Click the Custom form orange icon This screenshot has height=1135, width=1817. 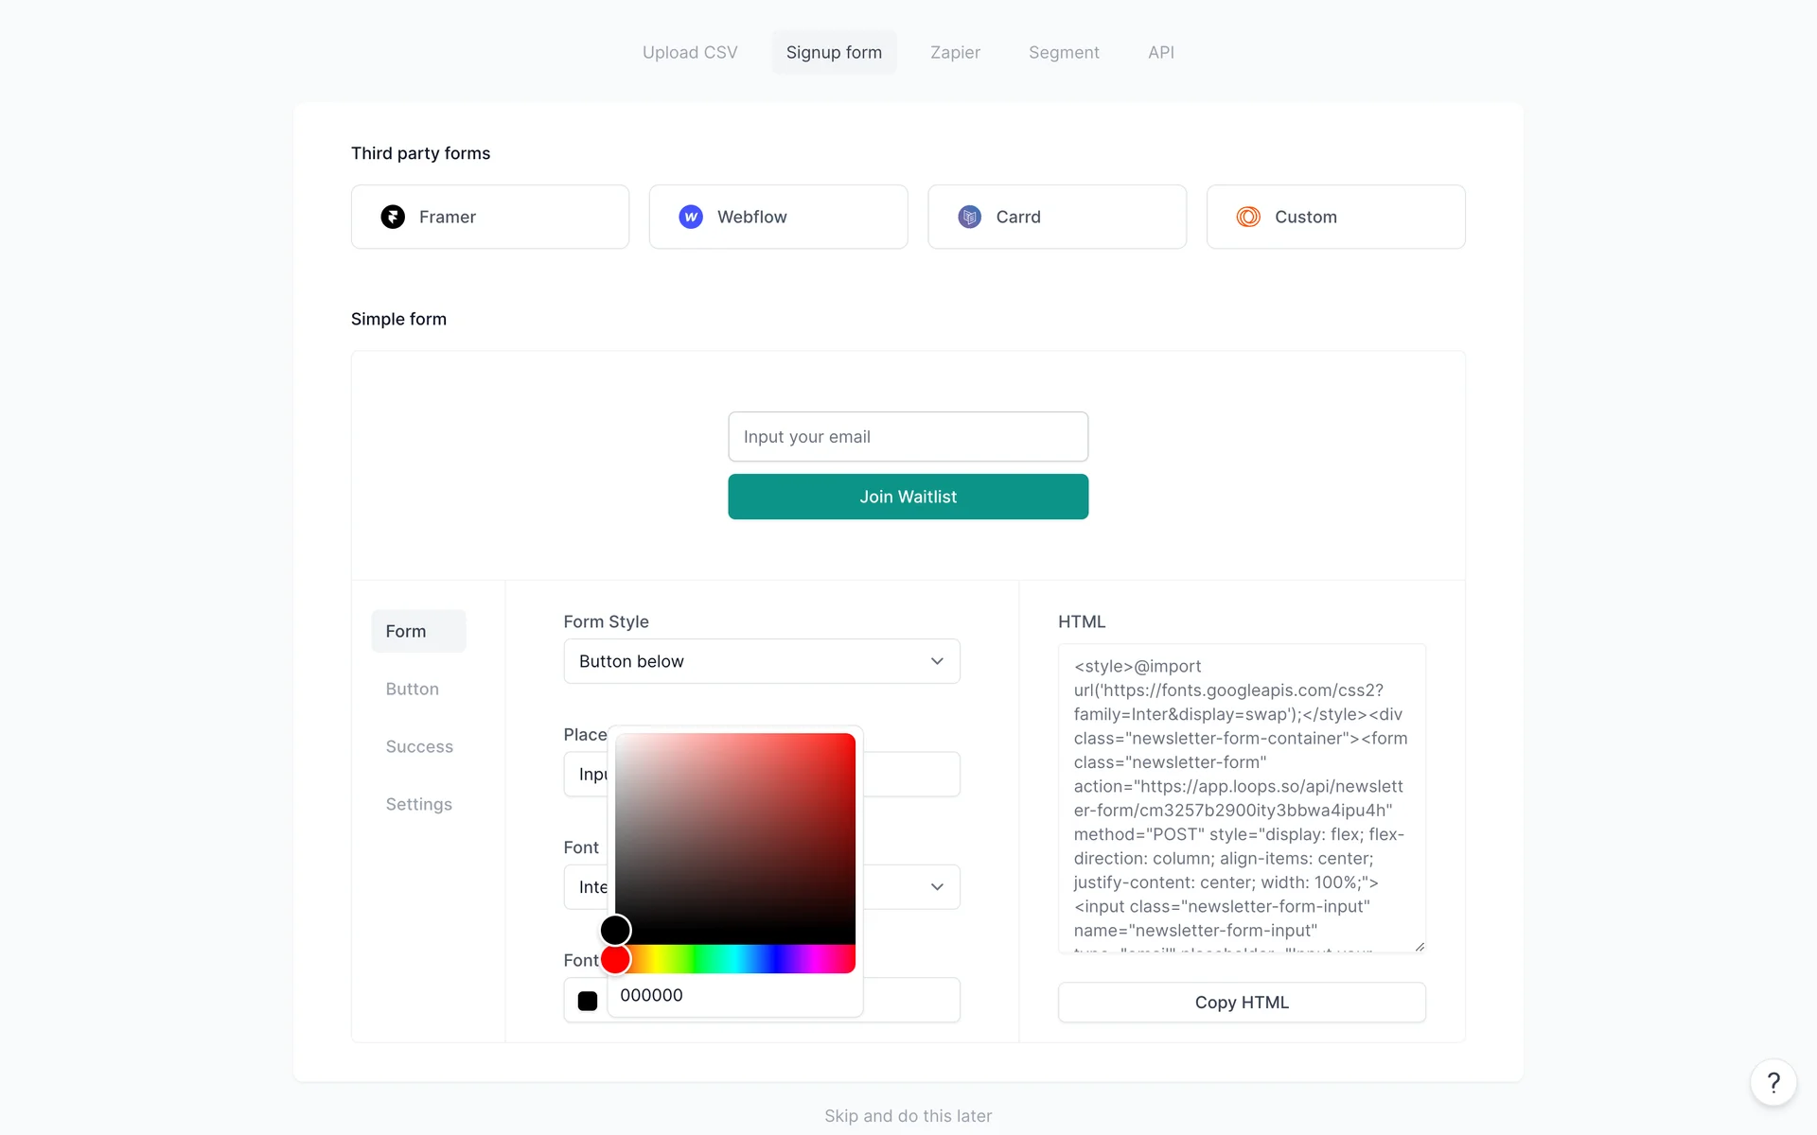(x=1248, y=217)
